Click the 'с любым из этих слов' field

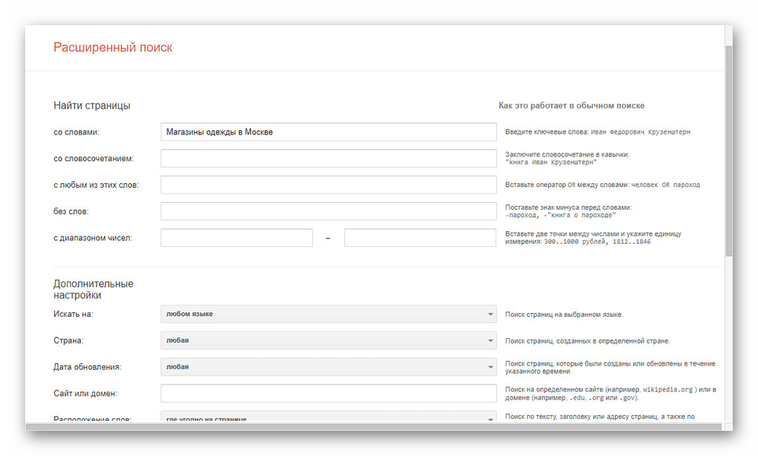pos(328,185)
